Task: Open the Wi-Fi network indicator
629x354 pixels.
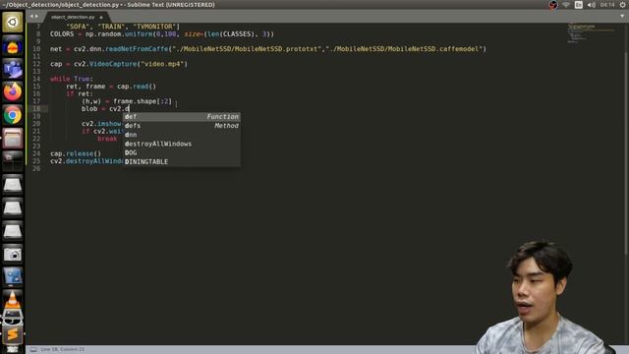Action: (566, 5)
